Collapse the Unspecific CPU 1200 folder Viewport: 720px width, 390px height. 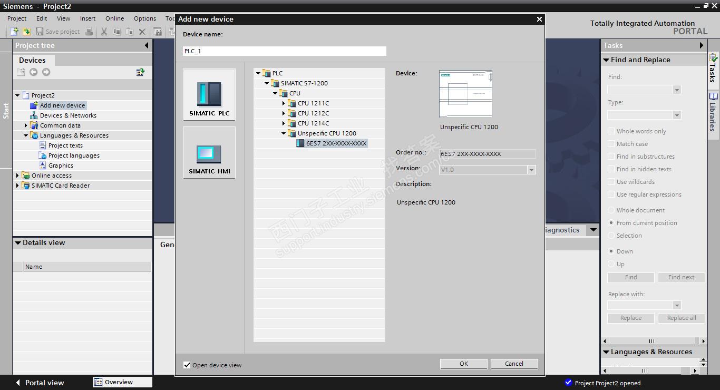click(x=284, y=133)
